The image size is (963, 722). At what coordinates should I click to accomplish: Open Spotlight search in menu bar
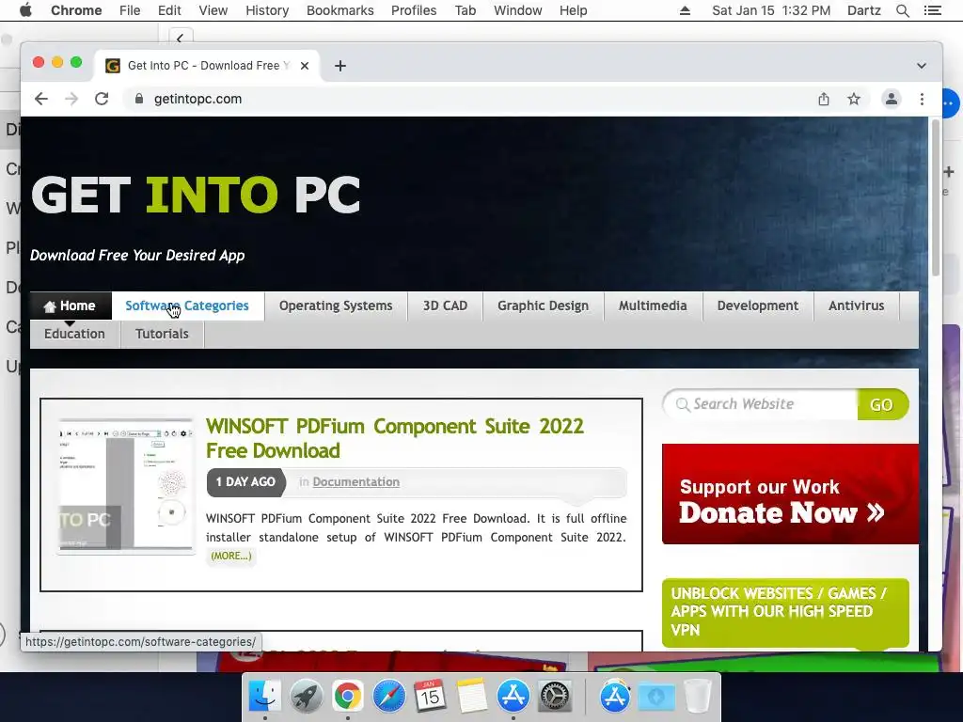pyautogui.click(x=902, y=10)
